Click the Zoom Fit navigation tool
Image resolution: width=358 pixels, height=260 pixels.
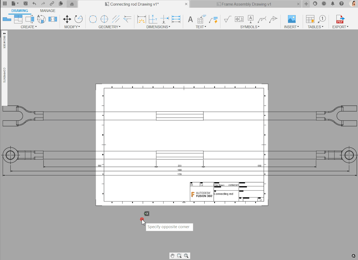pyautogui.click(x=186, y=256)
